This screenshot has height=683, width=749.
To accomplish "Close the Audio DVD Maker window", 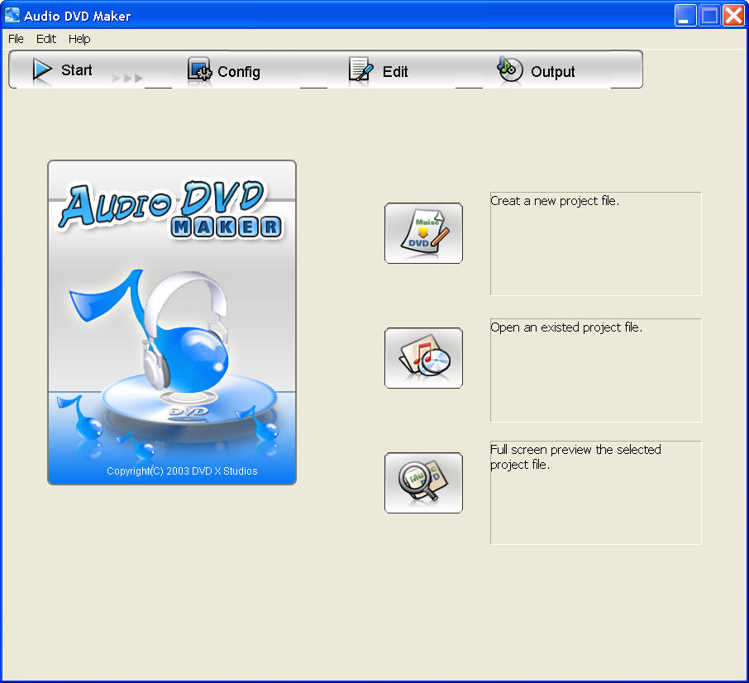I will [733, 15].
